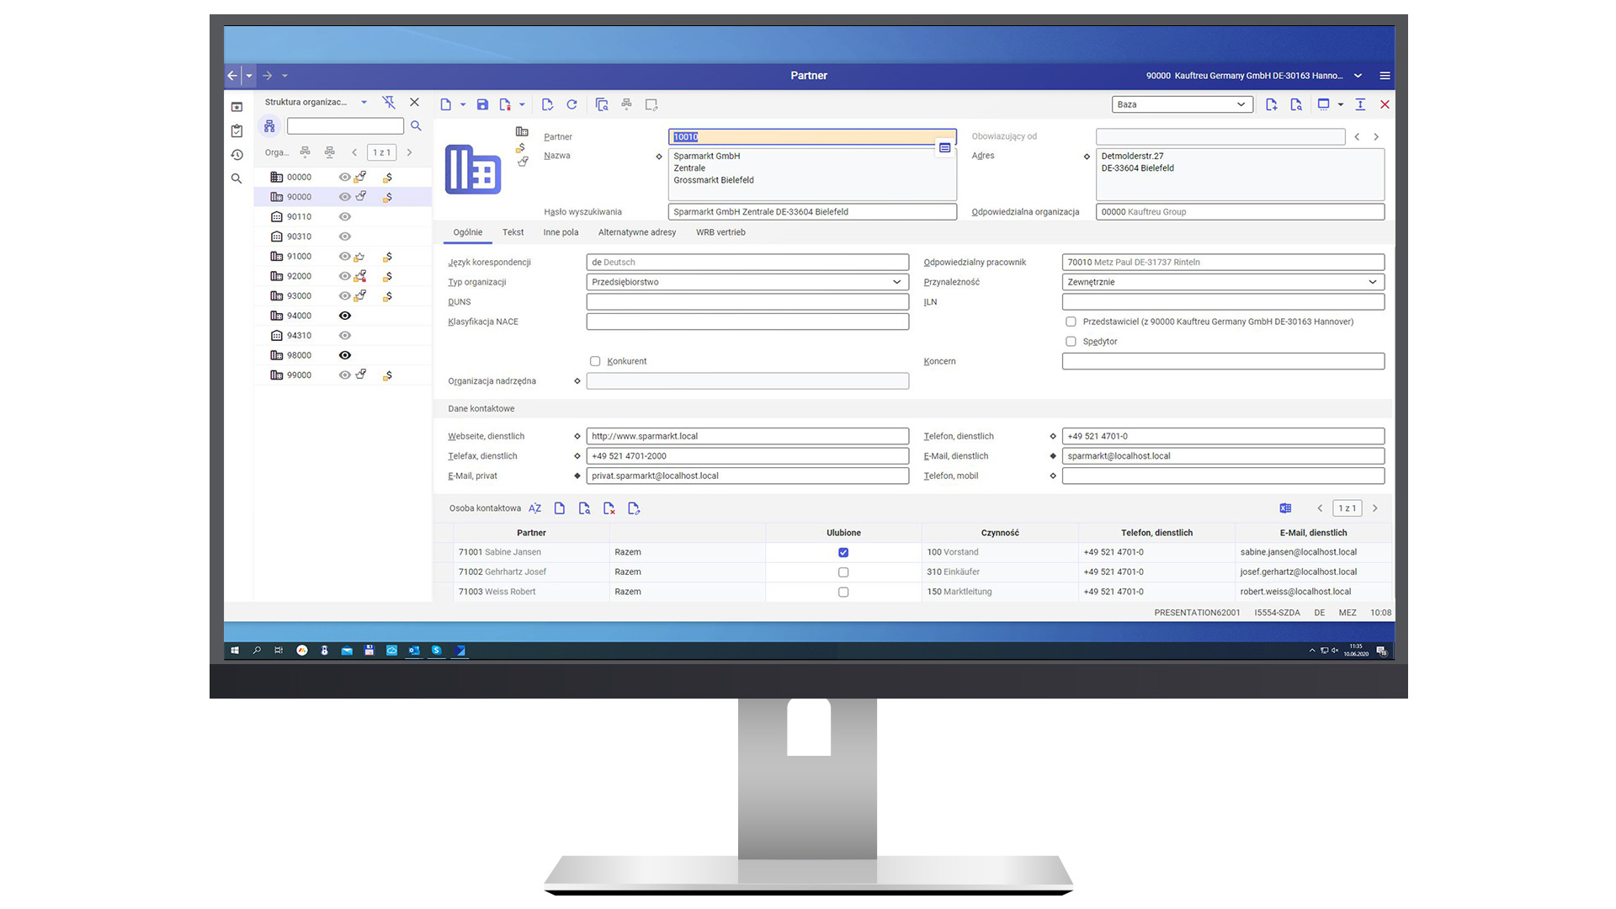Open the value help icon in the Partner field
This screenshot has width=1616, height=909.
pyautogui.click(x=944, y=148)
